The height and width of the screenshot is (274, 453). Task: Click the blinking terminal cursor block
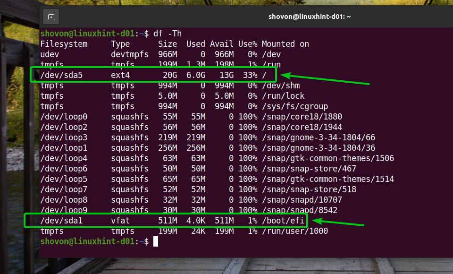click(x=157, y=241)
